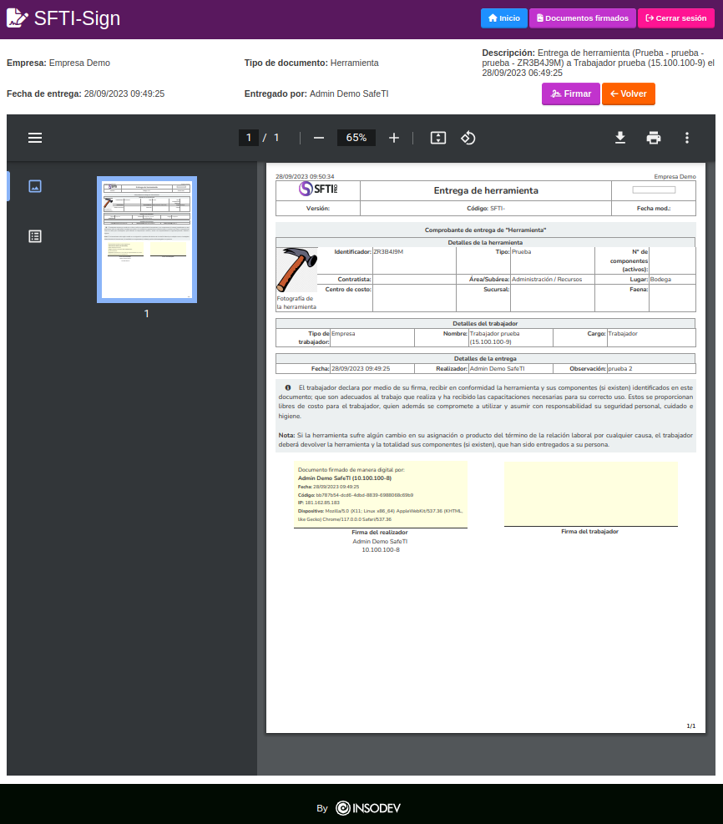Select page 1 thumbnail

(147, 239)
